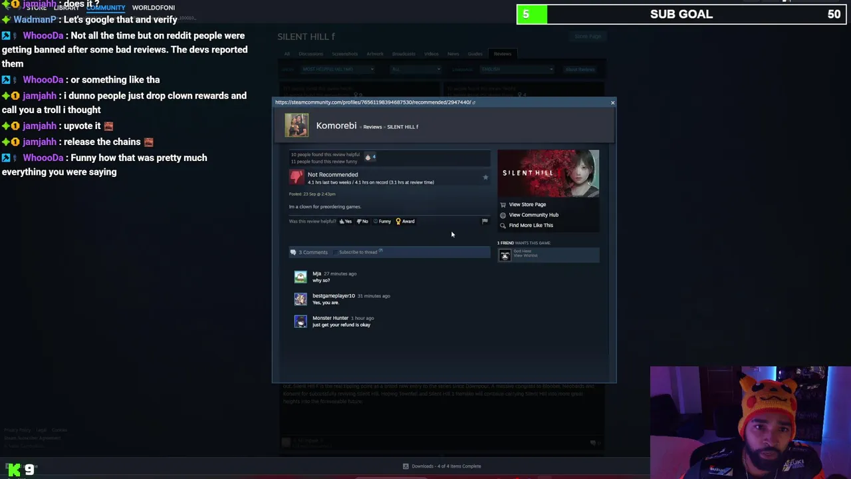
Task: Click the globe icon by View Community Hub
Action: [x=503, y=215]
